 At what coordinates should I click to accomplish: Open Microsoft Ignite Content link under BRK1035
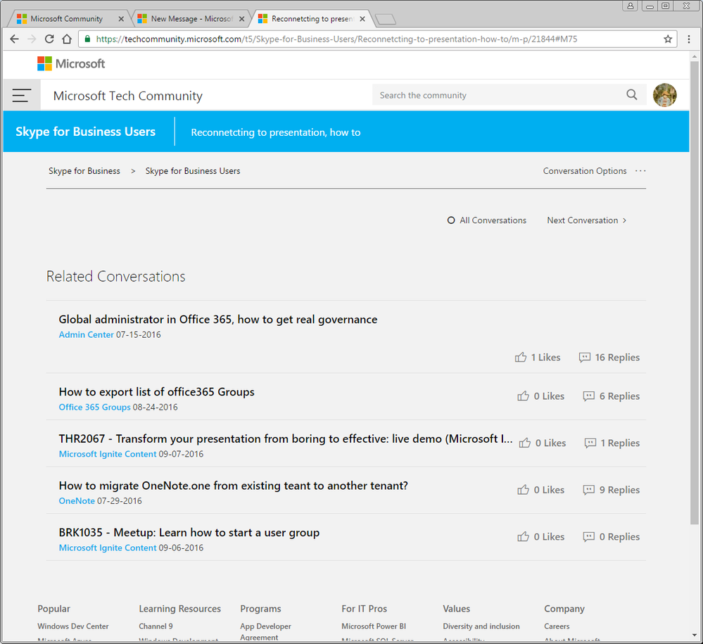(108, 548)
